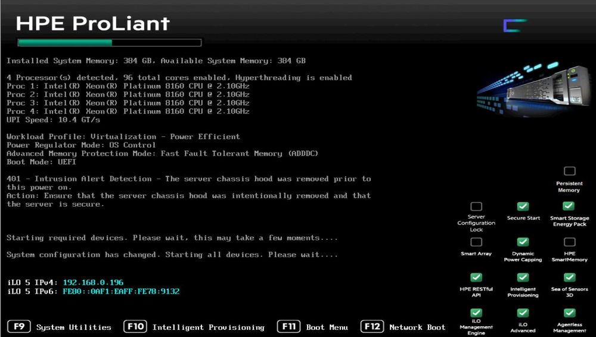Click the 401 Intrusion Alert Detection message
This screenshot has width=596, height=337.
click(188, 183)
